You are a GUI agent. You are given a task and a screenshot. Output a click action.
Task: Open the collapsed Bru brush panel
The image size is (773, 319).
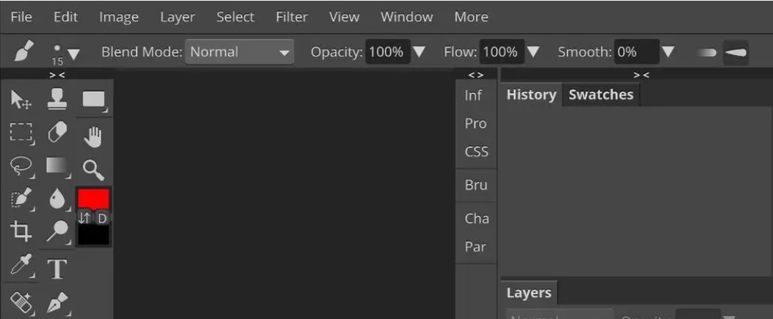point(476,185)
